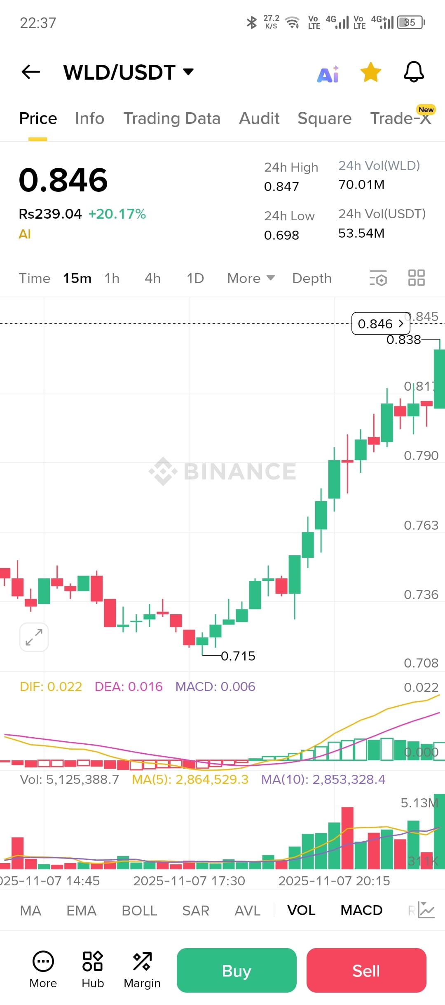Tap the Bluetooth status icon
The height and width of the screenshot is (1005, 445).
click(251, 22)
